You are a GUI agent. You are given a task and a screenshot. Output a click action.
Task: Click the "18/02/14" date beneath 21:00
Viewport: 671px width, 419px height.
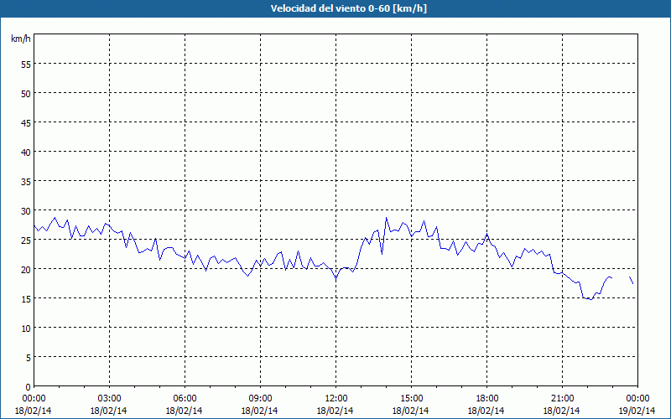(562, 411)
